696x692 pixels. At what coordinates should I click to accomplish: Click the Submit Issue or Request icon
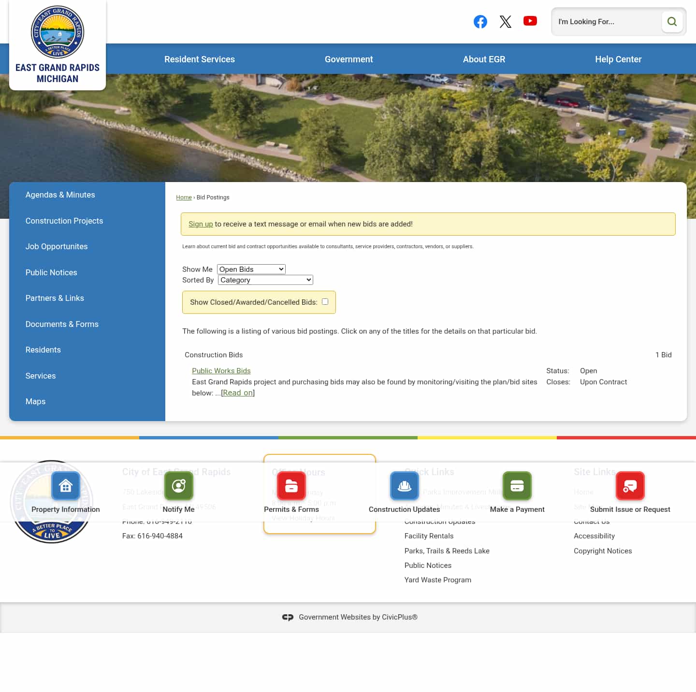(630, 486)
